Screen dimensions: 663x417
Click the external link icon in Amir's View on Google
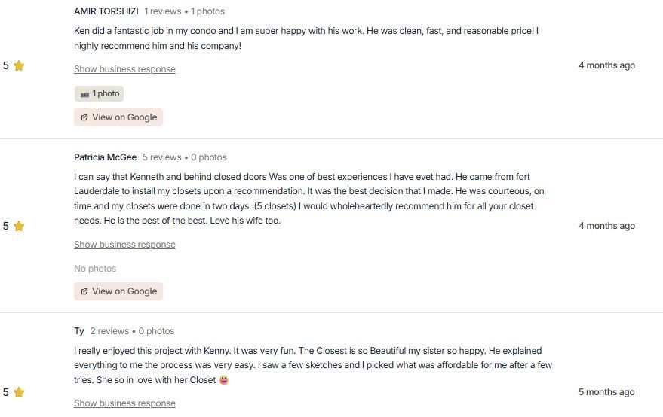click(84, 117)
